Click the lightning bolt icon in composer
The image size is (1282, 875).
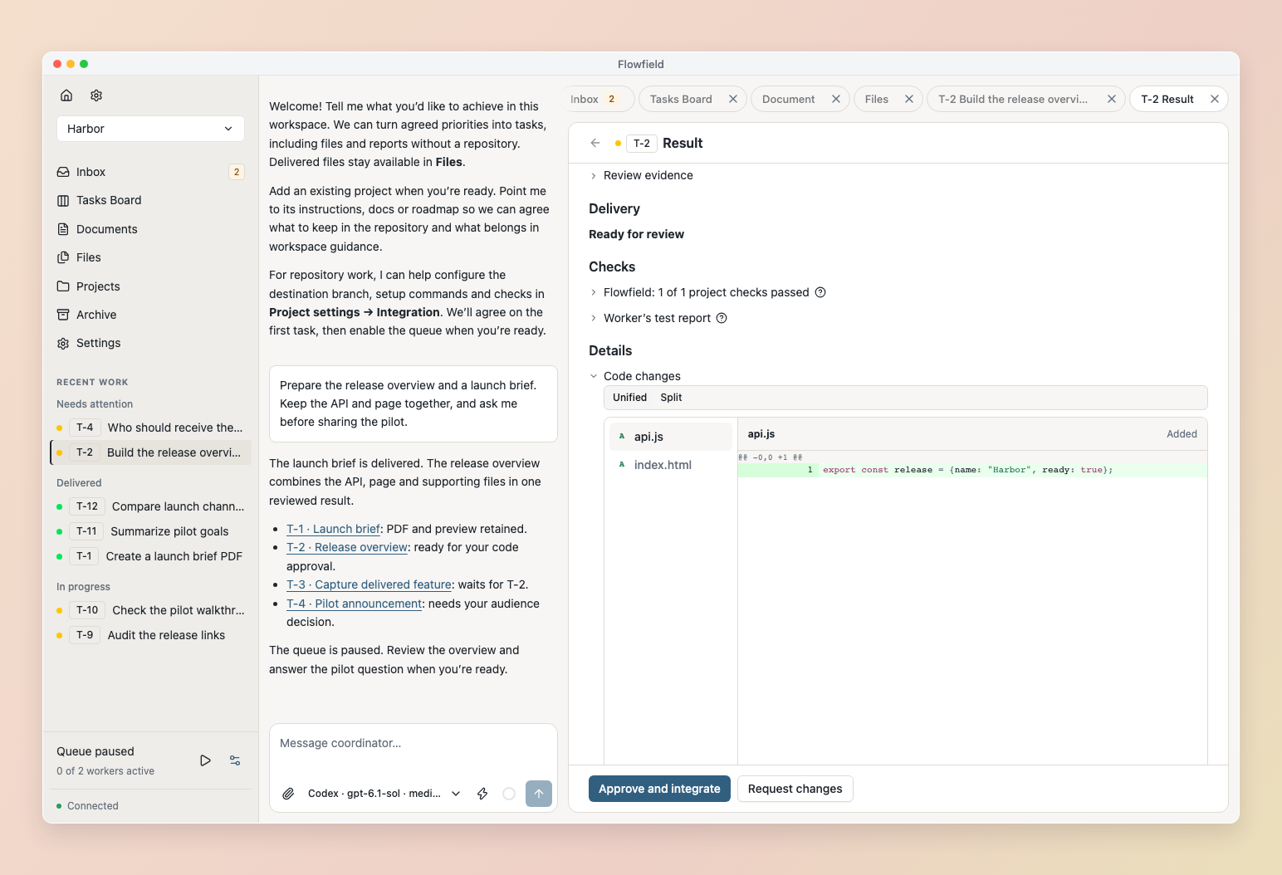(x=482, y=794)
